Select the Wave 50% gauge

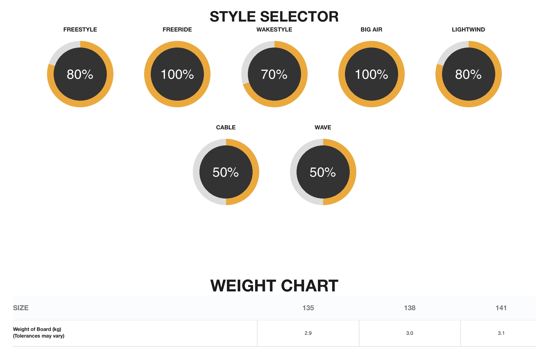pyautogui.click(x=323, y=172)
